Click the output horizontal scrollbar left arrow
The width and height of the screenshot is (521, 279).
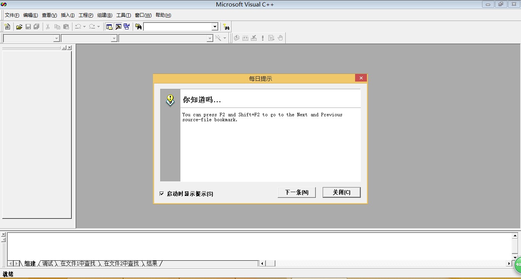tap(262, 263)
